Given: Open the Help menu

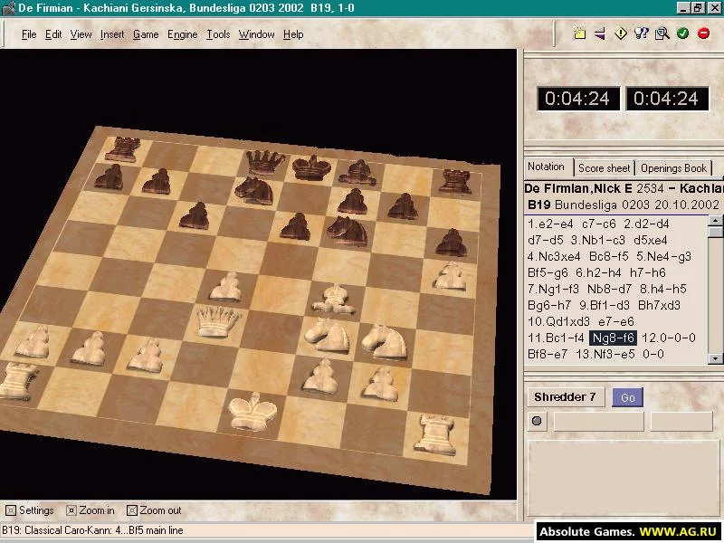Looking at the screenshot, I should 293,34.
